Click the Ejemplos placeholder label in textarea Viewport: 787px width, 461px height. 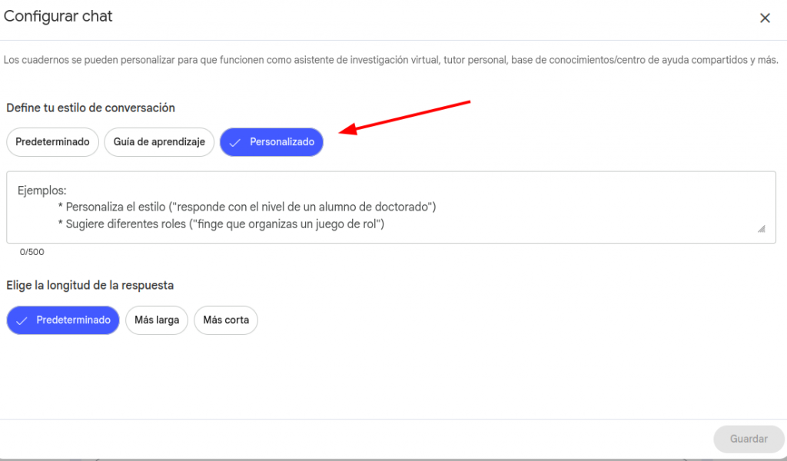(42, 190)
